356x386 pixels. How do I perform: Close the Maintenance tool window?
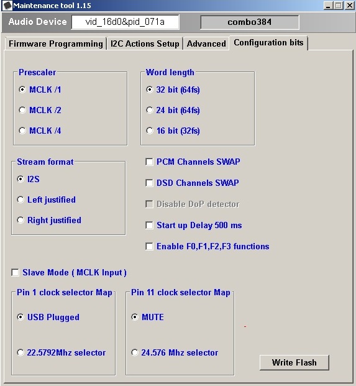coord(350,6)
